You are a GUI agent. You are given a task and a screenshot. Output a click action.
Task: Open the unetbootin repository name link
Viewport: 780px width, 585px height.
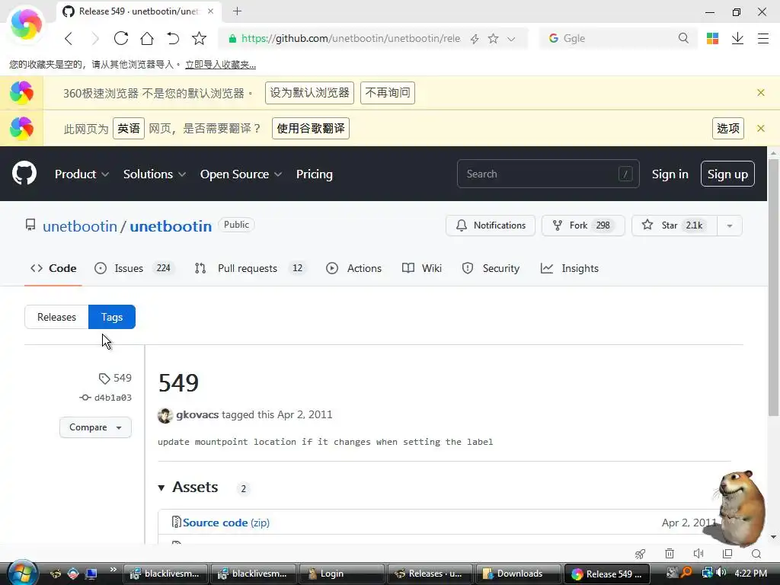(171, 226)
